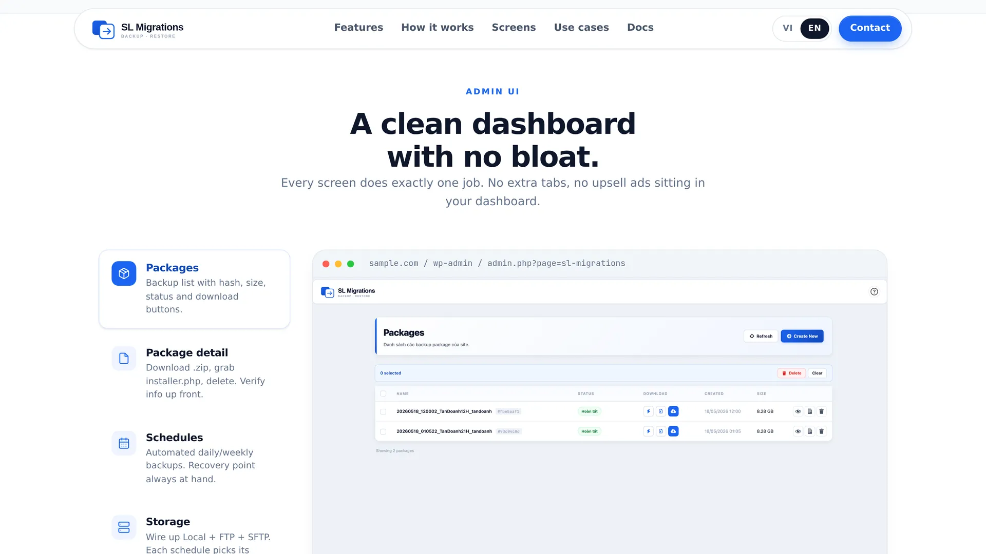Click the help question-mark icon in dashboard

point(874,292)
